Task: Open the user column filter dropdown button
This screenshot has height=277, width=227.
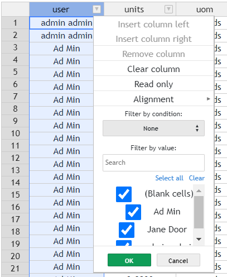Action: coord(96,9)
